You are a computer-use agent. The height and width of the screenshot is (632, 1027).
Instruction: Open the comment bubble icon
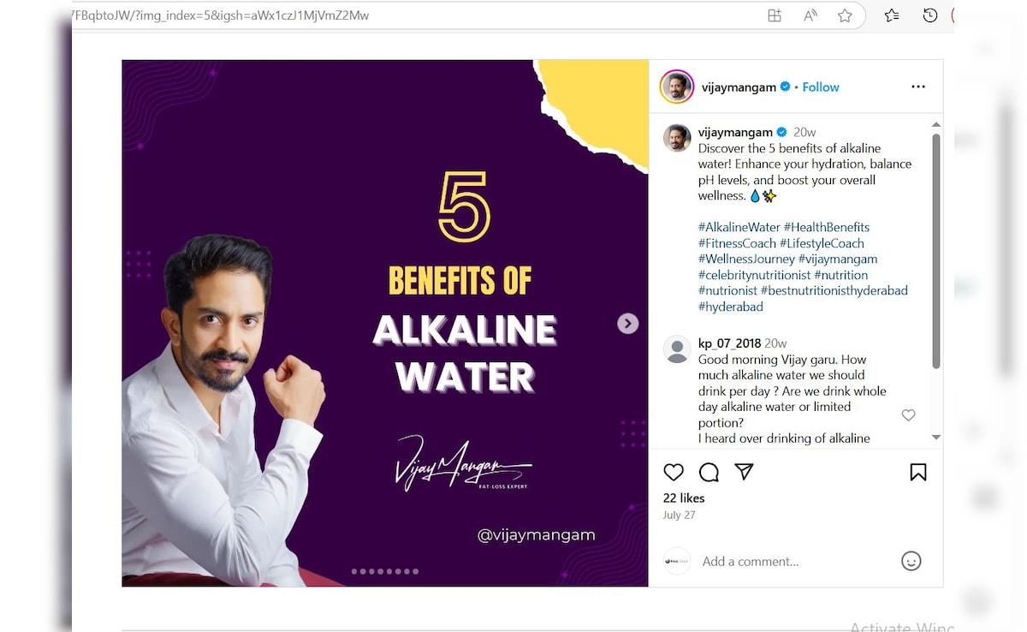click(709, 472)
